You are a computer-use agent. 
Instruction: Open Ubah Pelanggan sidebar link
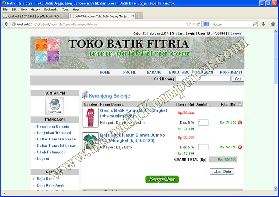51,152
